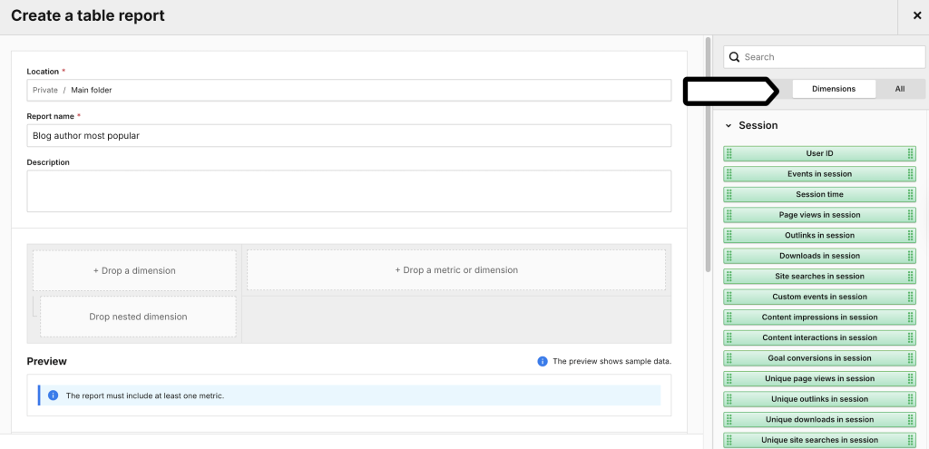This screenshot has height=449, width=929.
Task: Select the Unique outlinks in session dimension
Action: (x=819, y=399)
